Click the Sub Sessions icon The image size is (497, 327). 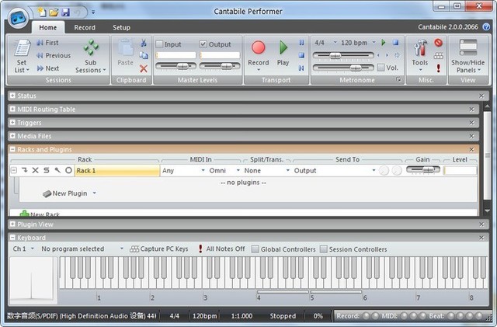coord(91,49)
